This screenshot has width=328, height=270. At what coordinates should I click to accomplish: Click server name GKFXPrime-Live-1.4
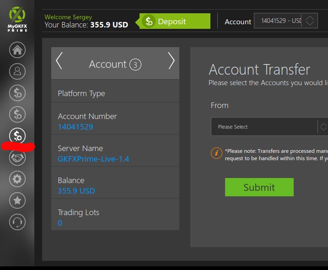[x=93, y=159]
